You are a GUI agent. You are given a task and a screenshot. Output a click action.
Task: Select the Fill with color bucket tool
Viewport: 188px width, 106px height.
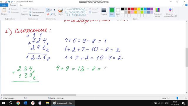pyautogui.click(x=51, y=10)
